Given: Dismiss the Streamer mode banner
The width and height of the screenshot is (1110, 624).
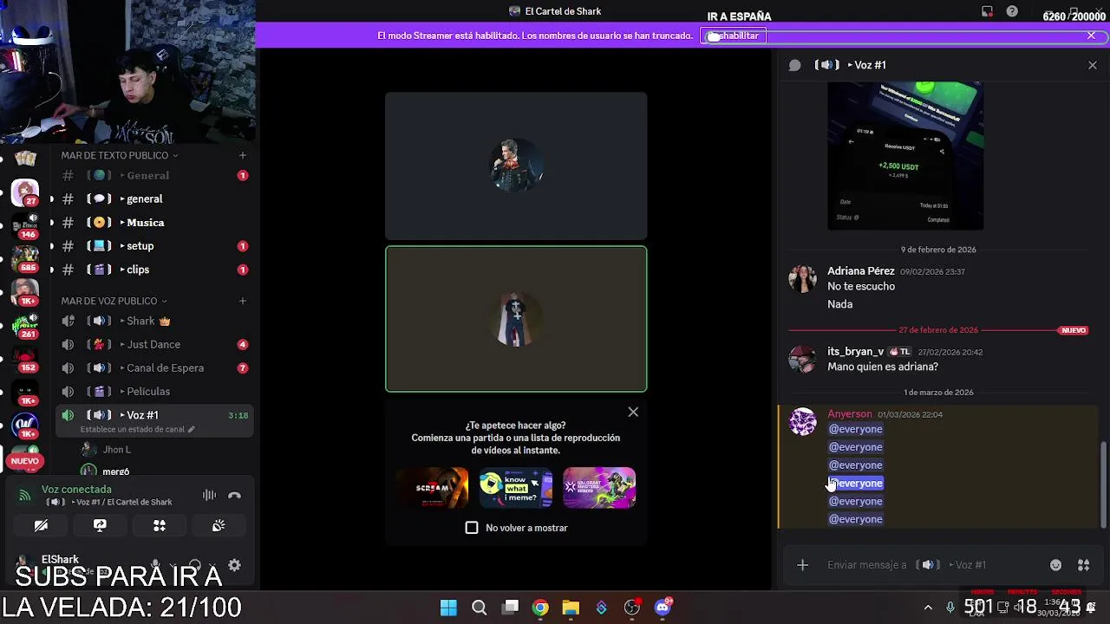Looking at the screenshot, I should [1091, 36].
